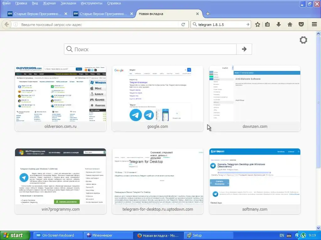The height and width of the screenshot is (240, 321).
Task: Click the magnifier icon in search box
Action: coord(195,24)
